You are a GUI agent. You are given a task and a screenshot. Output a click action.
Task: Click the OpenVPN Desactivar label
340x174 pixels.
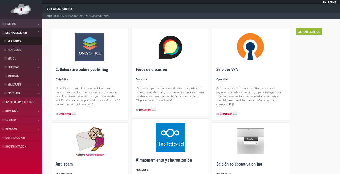click(x=226, y=114)
